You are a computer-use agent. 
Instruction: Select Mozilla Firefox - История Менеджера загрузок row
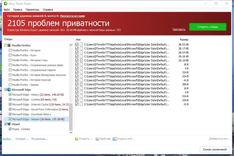39,75
